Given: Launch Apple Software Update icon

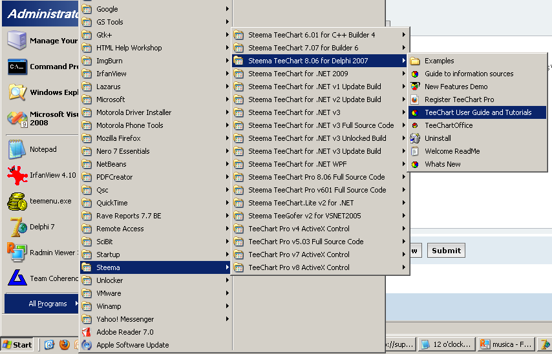Looking at the screenshot, I should pos(87,345).
